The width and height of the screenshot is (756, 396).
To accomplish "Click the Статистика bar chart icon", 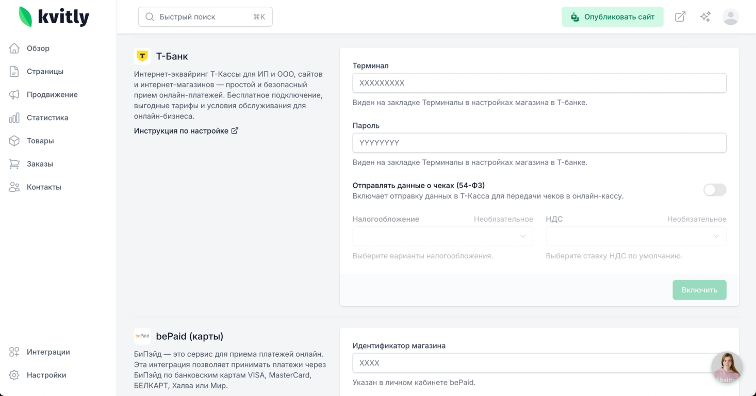I will (14, 118).
